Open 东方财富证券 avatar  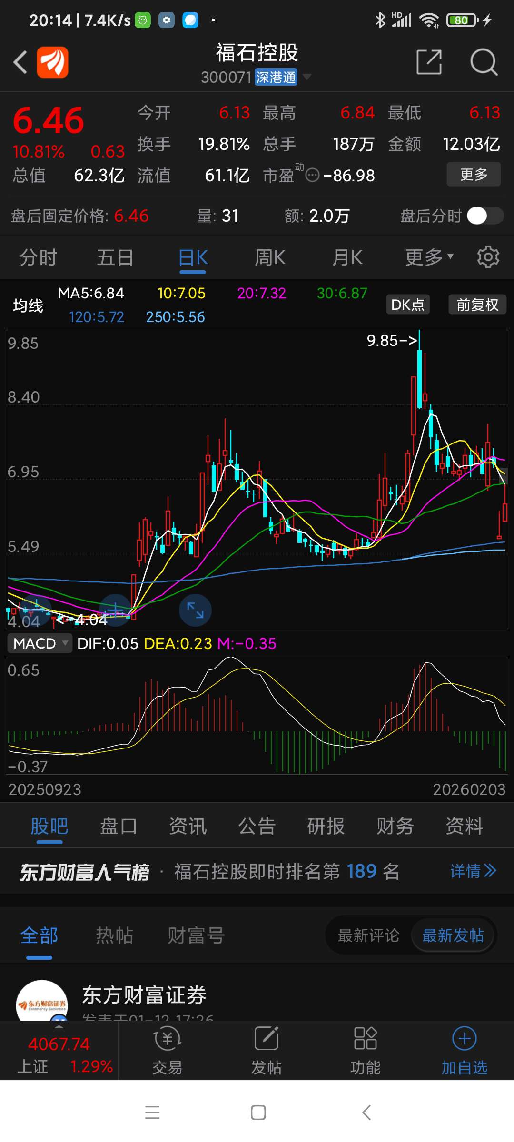pos(42,1001)
